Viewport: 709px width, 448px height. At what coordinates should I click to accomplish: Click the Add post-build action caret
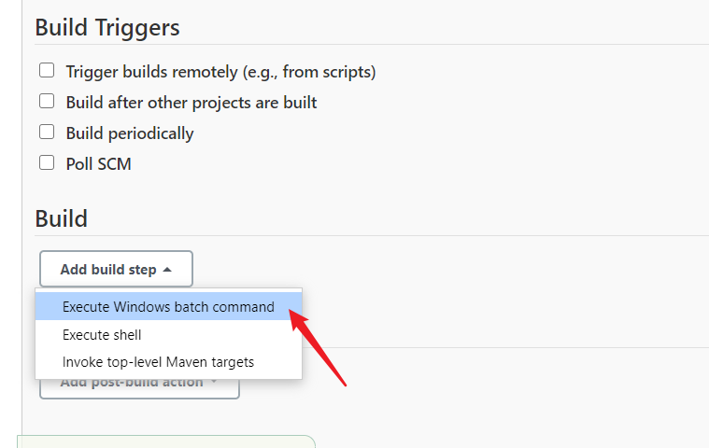pyautogui.click(x=214, y=382)
